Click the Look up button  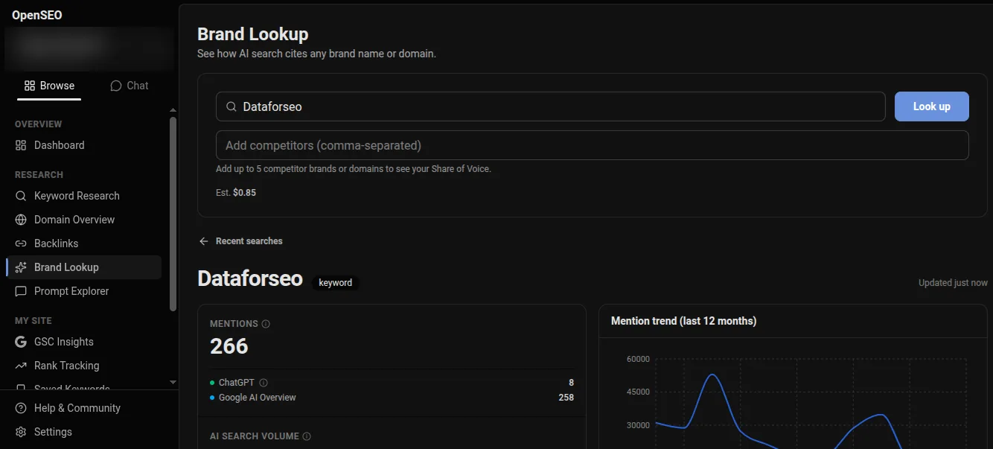tap(931, 106)
